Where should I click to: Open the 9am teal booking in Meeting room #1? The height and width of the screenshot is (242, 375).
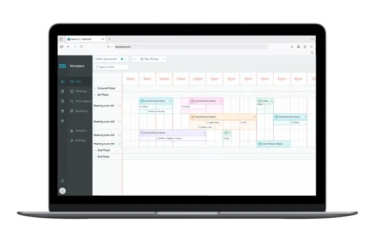pyautogui.click(x=156, y=101)
